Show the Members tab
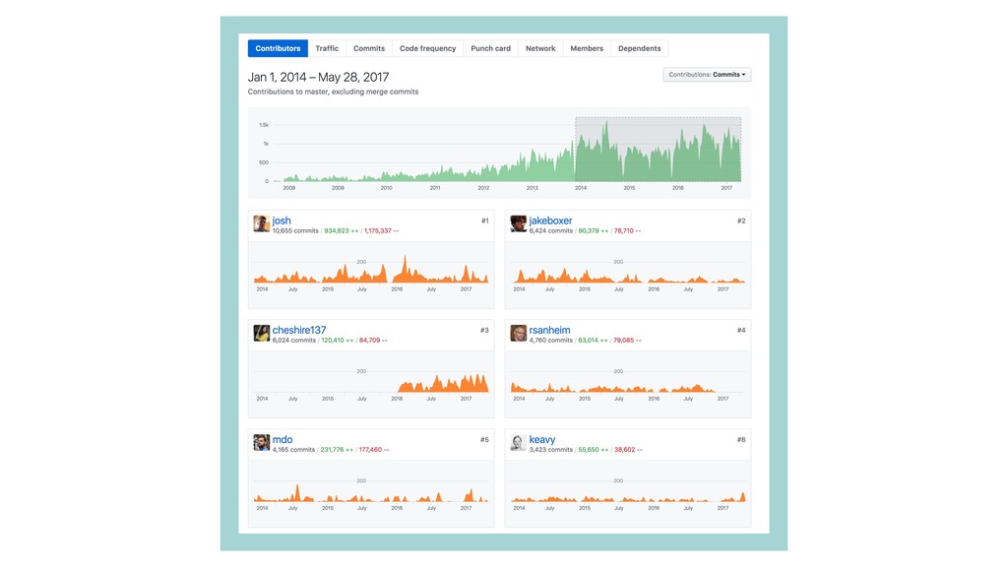Screen dimensions: 1008x567 pyautogui.click(x=587, y=48)
